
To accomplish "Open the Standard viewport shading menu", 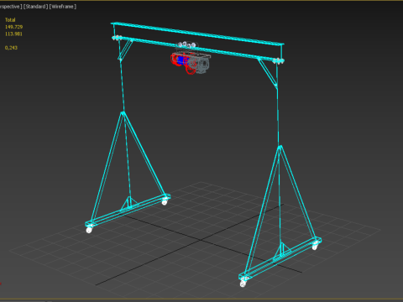I will tap(35, 7).
